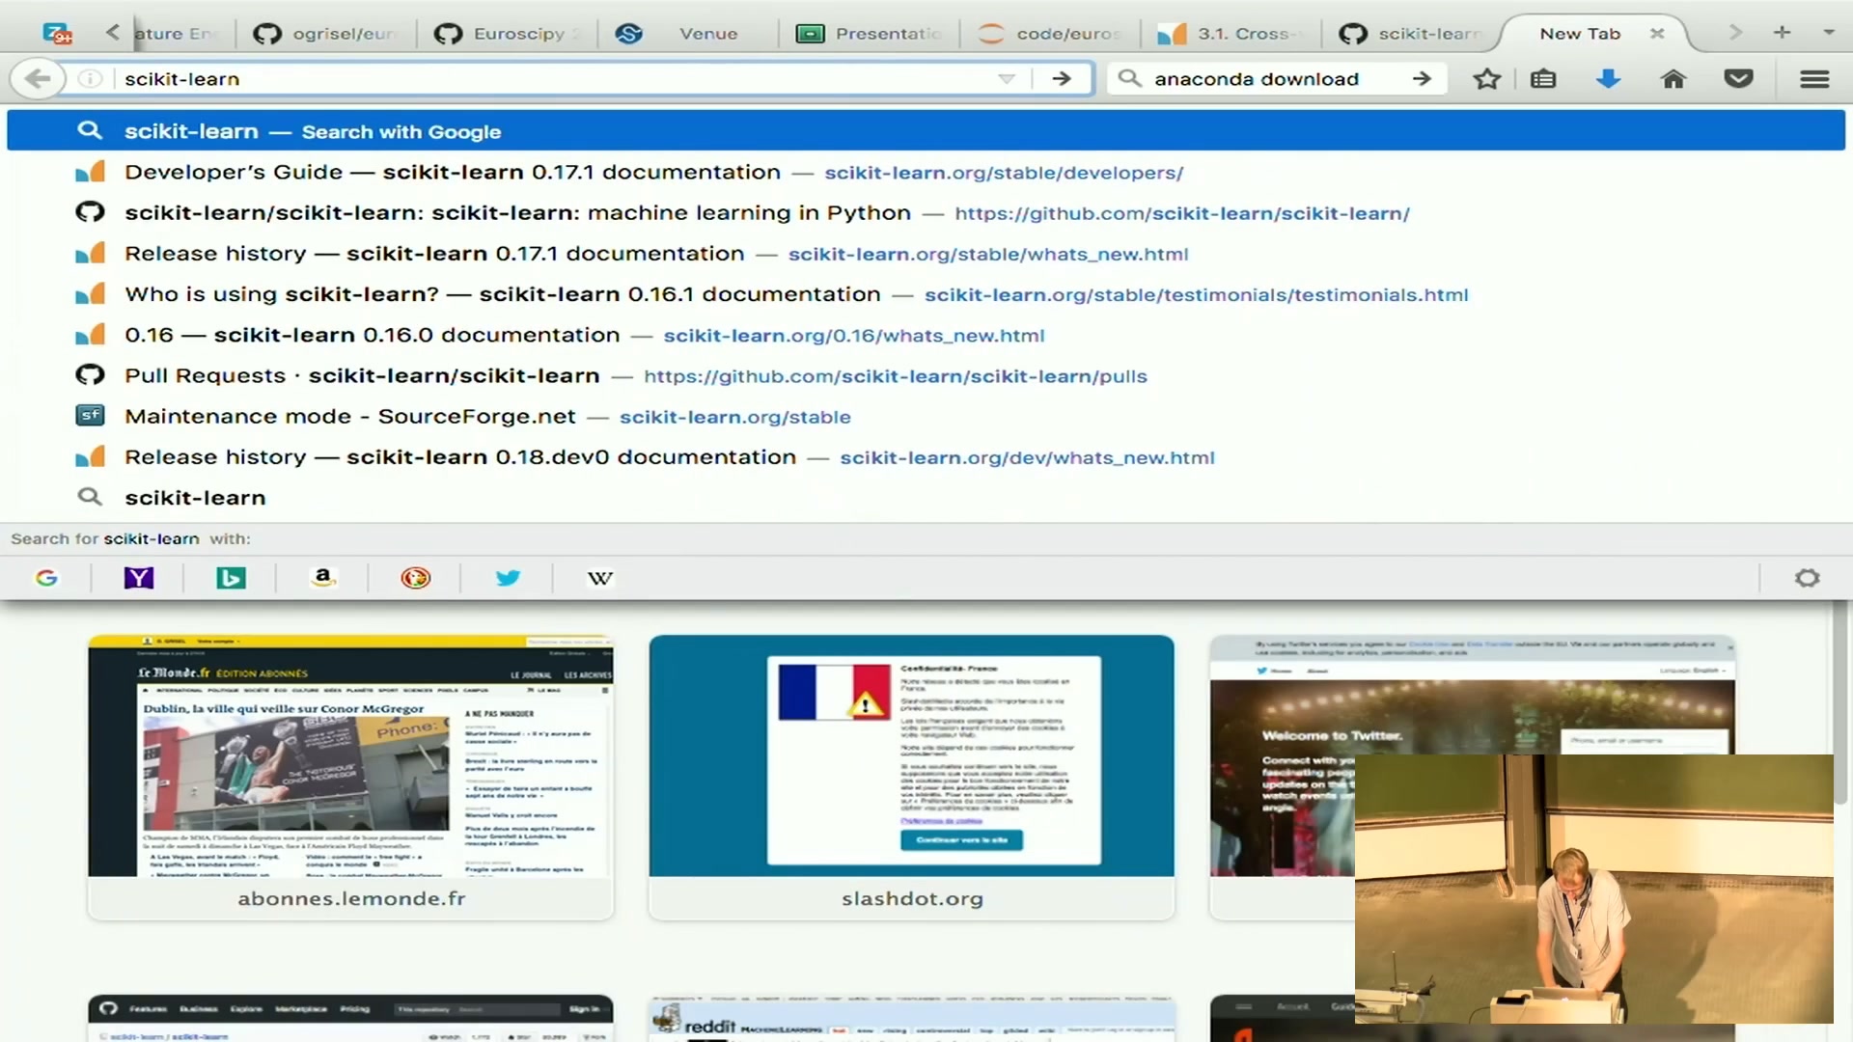Close the New Tab tab

pos(1657,33)
